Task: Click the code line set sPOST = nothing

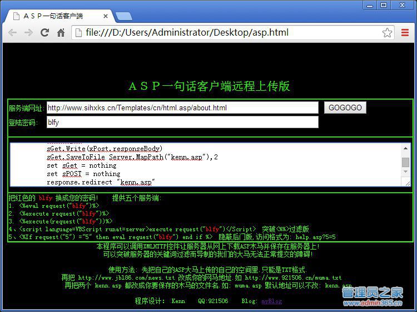Action: 83,174
